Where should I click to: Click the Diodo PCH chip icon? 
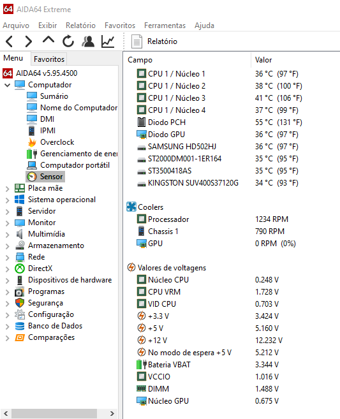(x=142, y=122)
